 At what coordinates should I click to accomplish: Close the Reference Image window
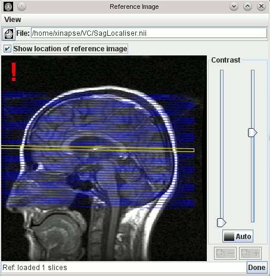261,7
